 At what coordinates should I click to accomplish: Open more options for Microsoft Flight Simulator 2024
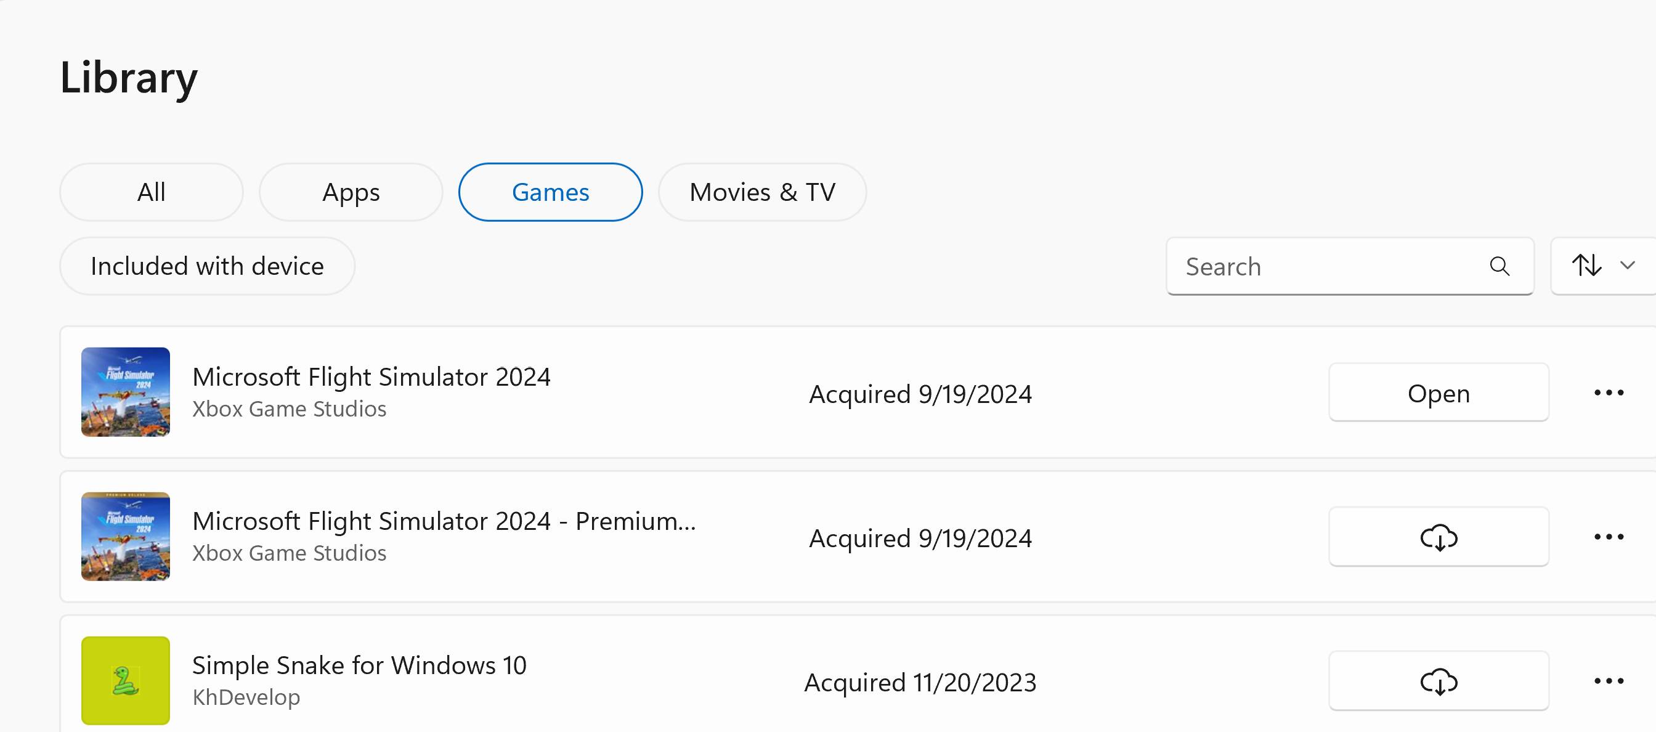click(x=1609, y=392)
